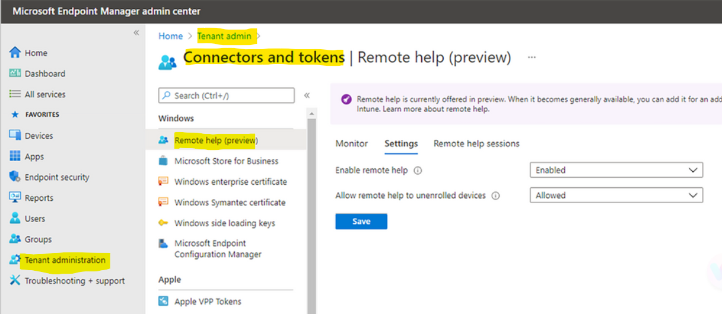Open the more options ellipsis in page header
Viewport: 722px width, 314px height.
[x=532, y=57]
